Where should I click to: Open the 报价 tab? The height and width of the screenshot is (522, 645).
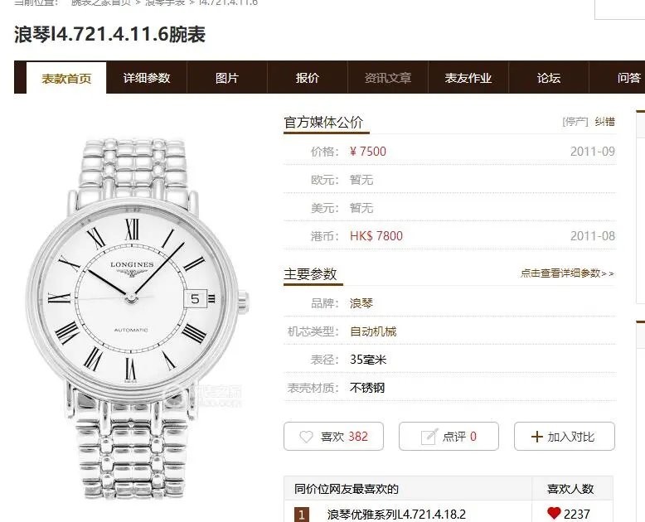tap(308, 78)
